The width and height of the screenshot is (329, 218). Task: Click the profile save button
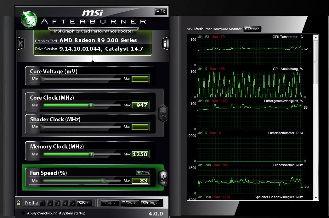point(84,203)
